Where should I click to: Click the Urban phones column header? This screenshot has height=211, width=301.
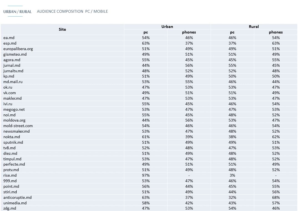click(x=189, y=32)
